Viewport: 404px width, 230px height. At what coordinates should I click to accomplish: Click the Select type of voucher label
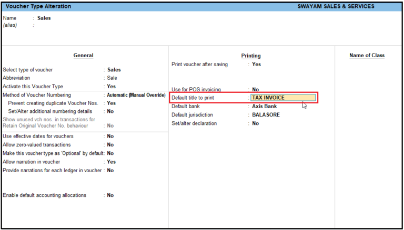[x=27, y=70]
